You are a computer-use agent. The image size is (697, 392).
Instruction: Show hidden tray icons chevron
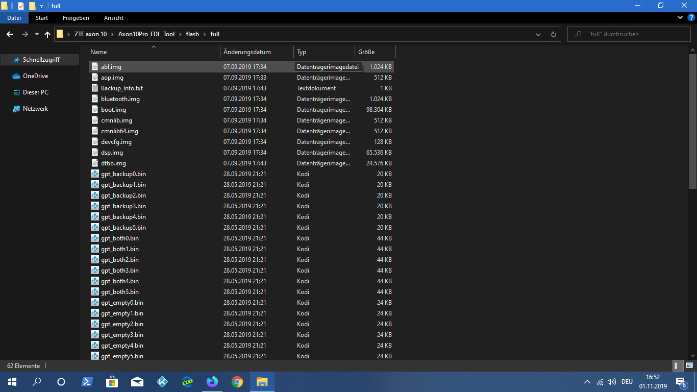click(587, 382)
